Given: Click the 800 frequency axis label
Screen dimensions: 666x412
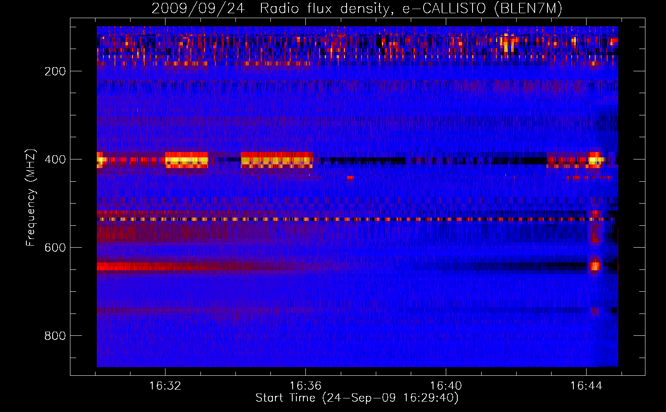Looking at the screenshot, I should click(55, 336).
